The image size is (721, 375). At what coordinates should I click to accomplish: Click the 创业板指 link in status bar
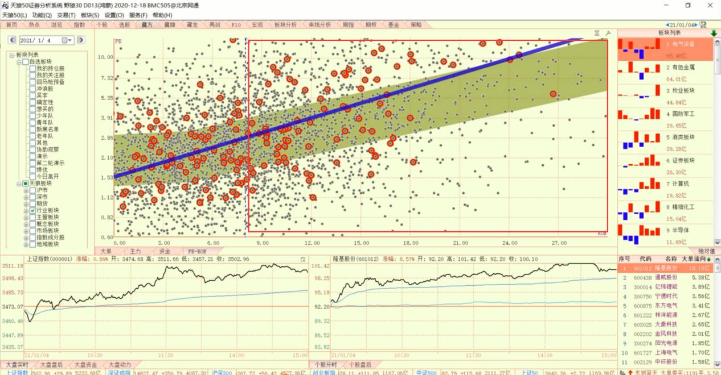tap(324, 373)
